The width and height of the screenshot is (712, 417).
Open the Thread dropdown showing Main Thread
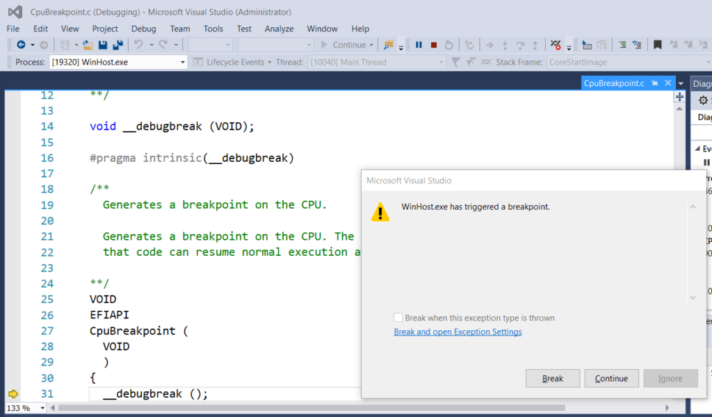click(376, 62)
